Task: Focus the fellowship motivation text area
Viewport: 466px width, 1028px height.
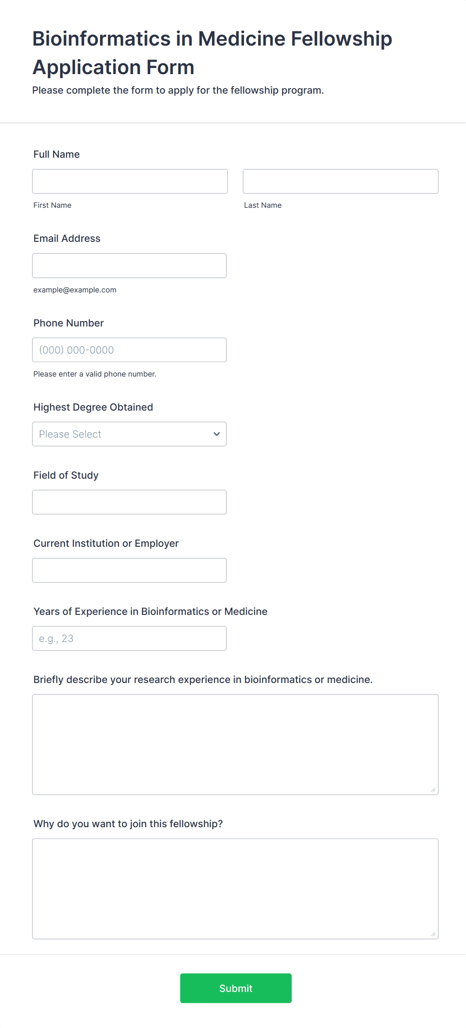Action: (235, 888)
